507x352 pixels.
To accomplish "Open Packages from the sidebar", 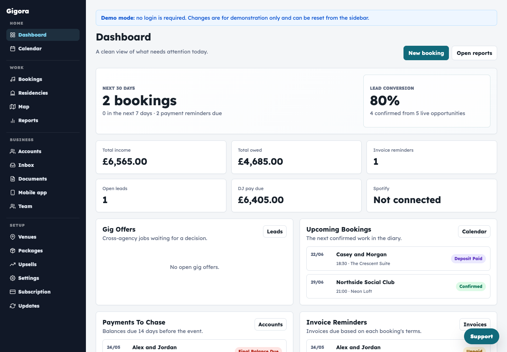I will point(43,251).
